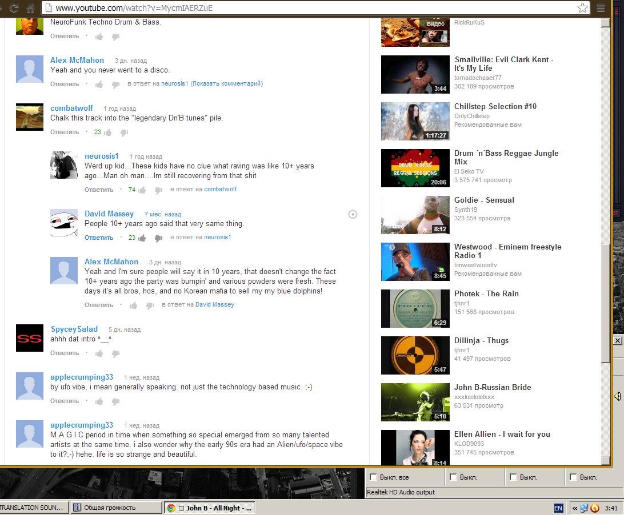The width and height of the screenshot is (624, 515).
Task: Open Alex McMahon's profile on the disco comment
Action: coord(77,60)
